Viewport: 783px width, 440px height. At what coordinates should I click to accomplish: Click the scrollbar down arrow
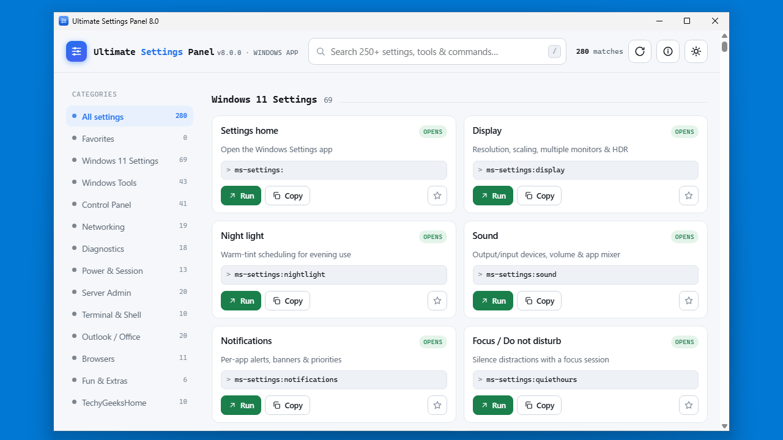[724, 426]
